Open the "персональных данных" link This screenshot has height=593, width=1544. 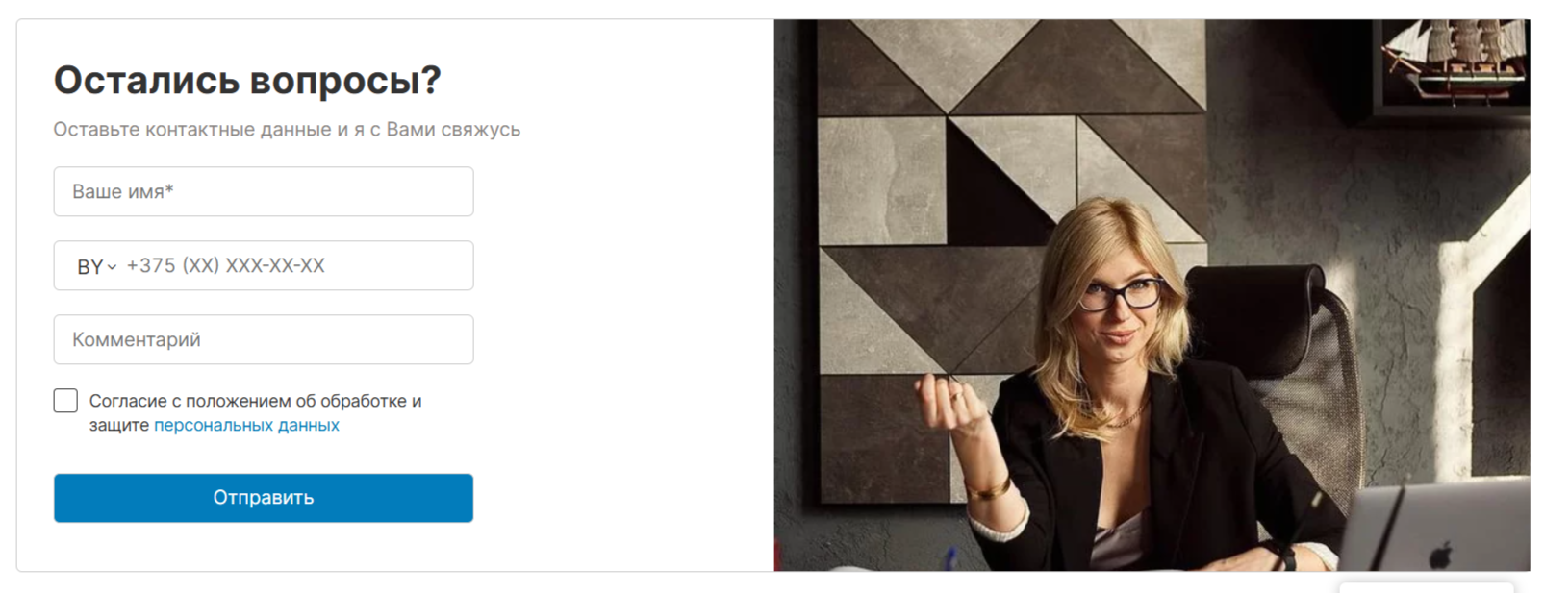pos(246,425)
